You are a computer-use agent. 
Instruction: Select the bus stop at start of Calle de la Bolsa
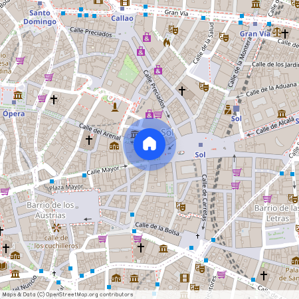click(x=134, y=231)
